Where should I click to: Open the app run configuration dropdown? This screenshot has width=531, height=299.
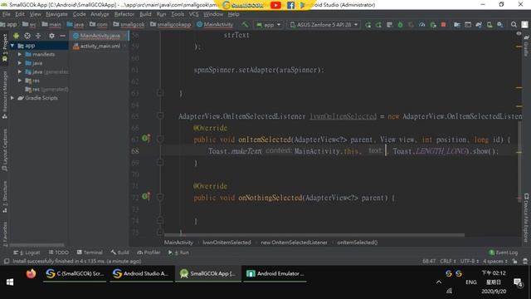coord(269,25)
